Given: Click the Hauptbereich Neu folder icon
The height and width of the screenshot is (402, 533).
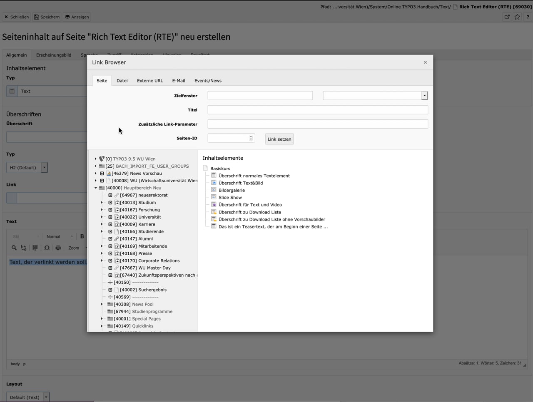Looking at the screenshot, I should (x=102, y=188).
